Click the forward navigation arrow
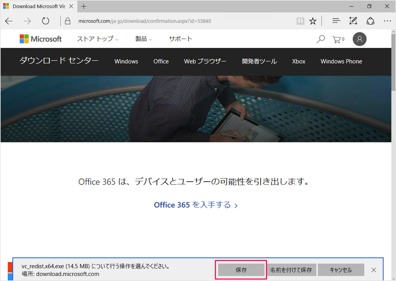The image size is (396, 281). pos(27,21)
